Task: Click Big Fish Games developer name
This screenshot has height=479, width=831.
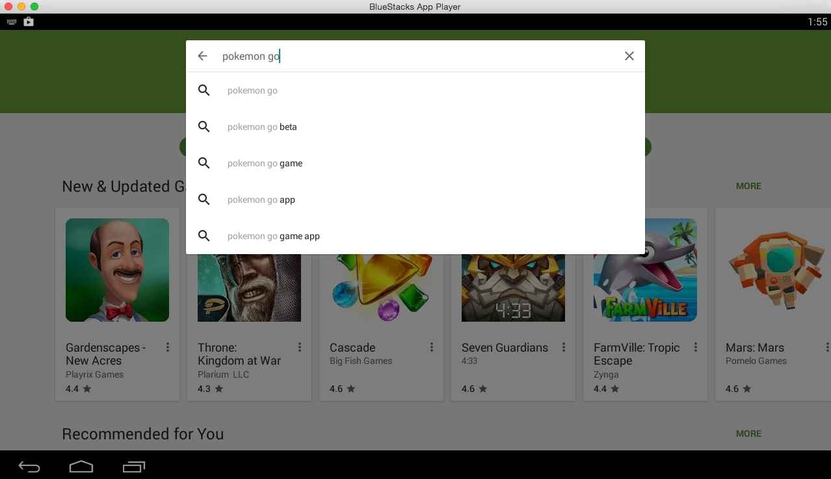Action: (361, 361)
